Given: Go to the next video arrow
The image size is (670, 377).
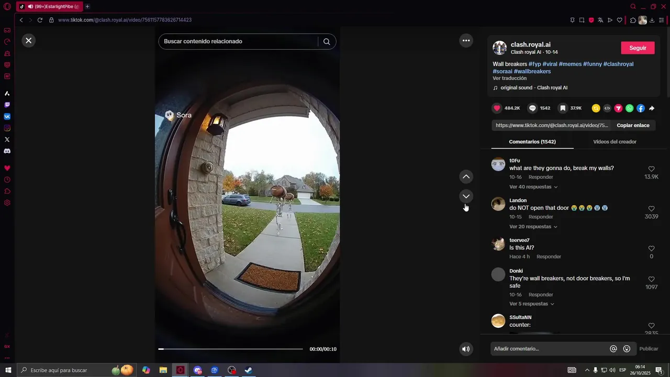Looking at the screenshot, I should click(x=466, y=196).
